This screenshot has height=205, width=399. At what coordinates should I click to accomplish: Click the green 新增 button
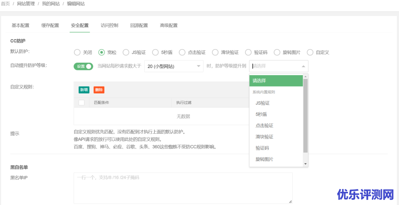coord(84,90)
